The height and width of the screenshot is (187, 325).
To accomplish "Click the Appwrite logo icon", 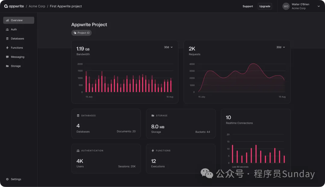I will 6,6.
